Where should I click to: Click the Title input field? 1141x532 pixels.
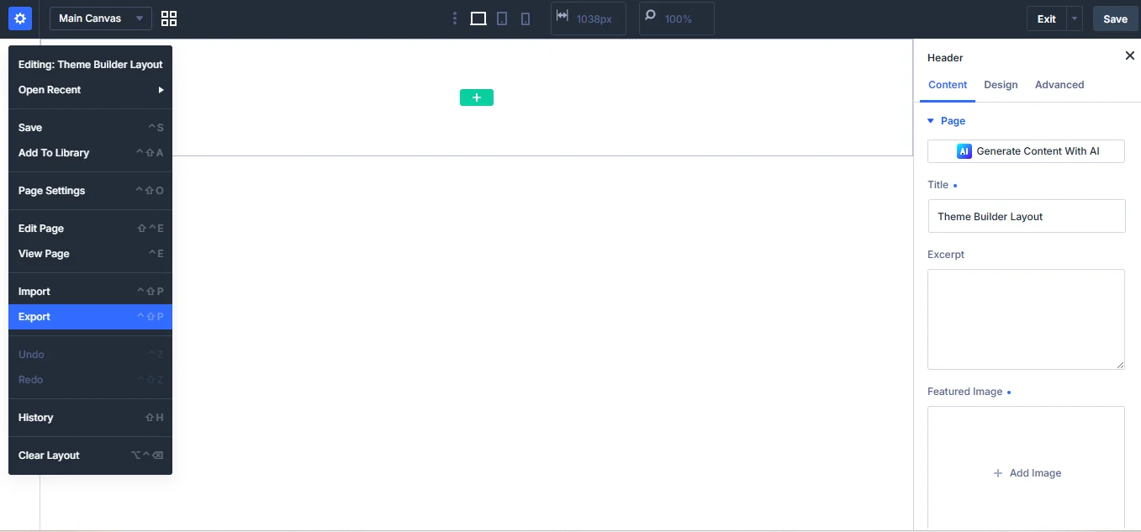pyautogui.click(x=1027, y=216)
